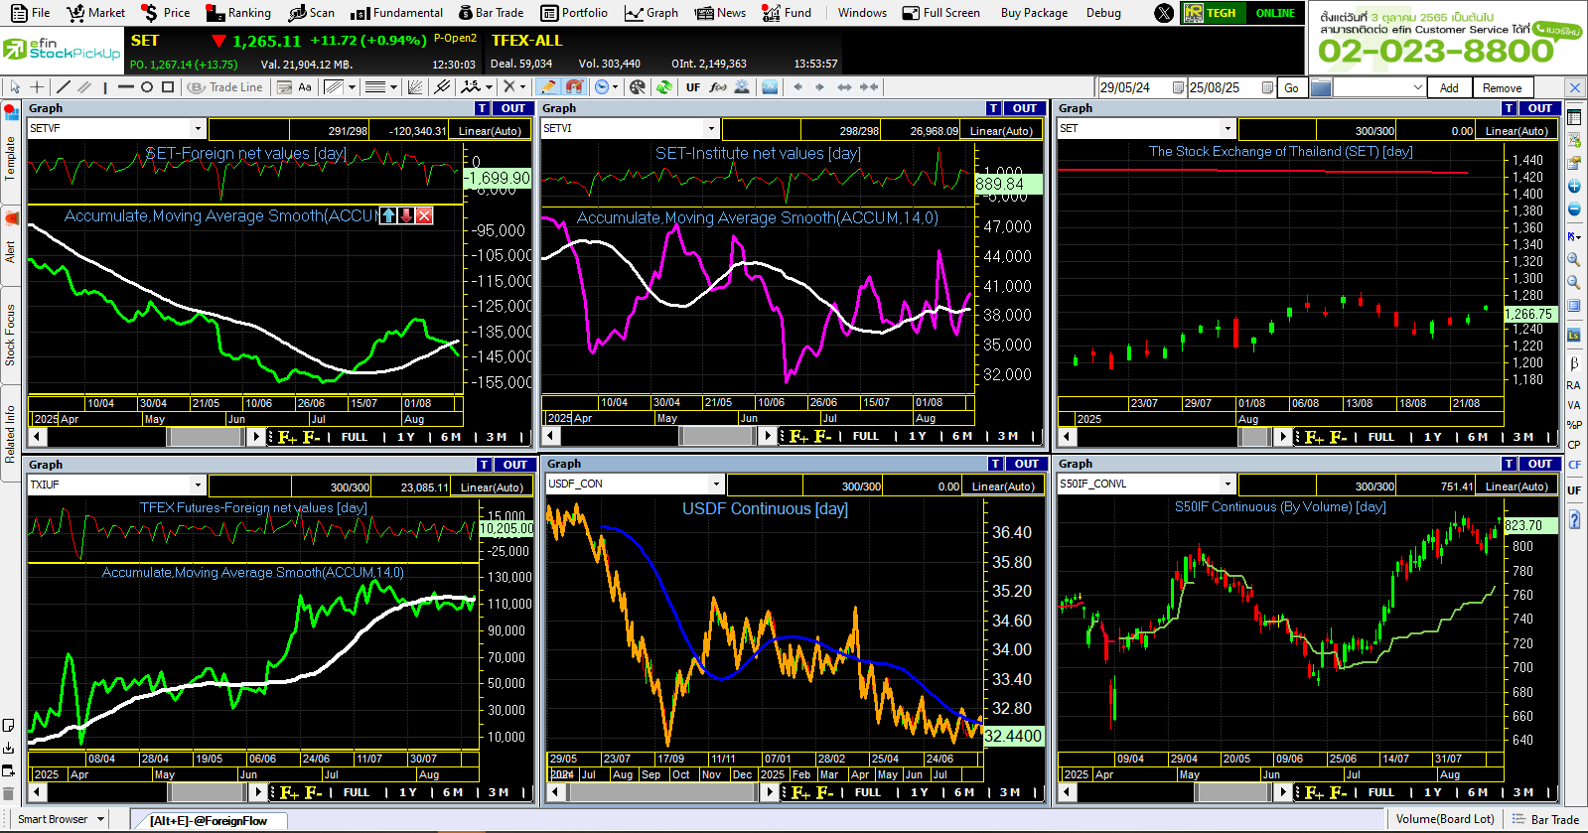Set SET graph range to 6M
Viewport: 1588px width, 833px height.
point(1477,437)
